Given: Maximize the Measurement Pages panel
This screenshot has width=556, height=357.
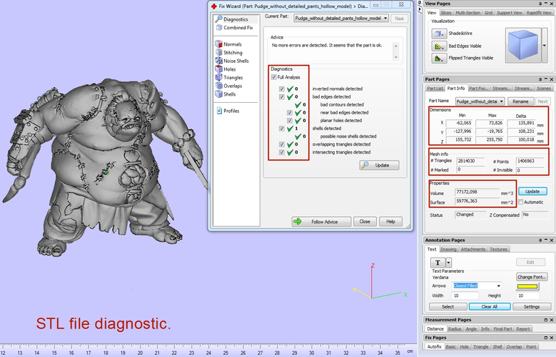Looking at the screenshot, I should point(546,320).
